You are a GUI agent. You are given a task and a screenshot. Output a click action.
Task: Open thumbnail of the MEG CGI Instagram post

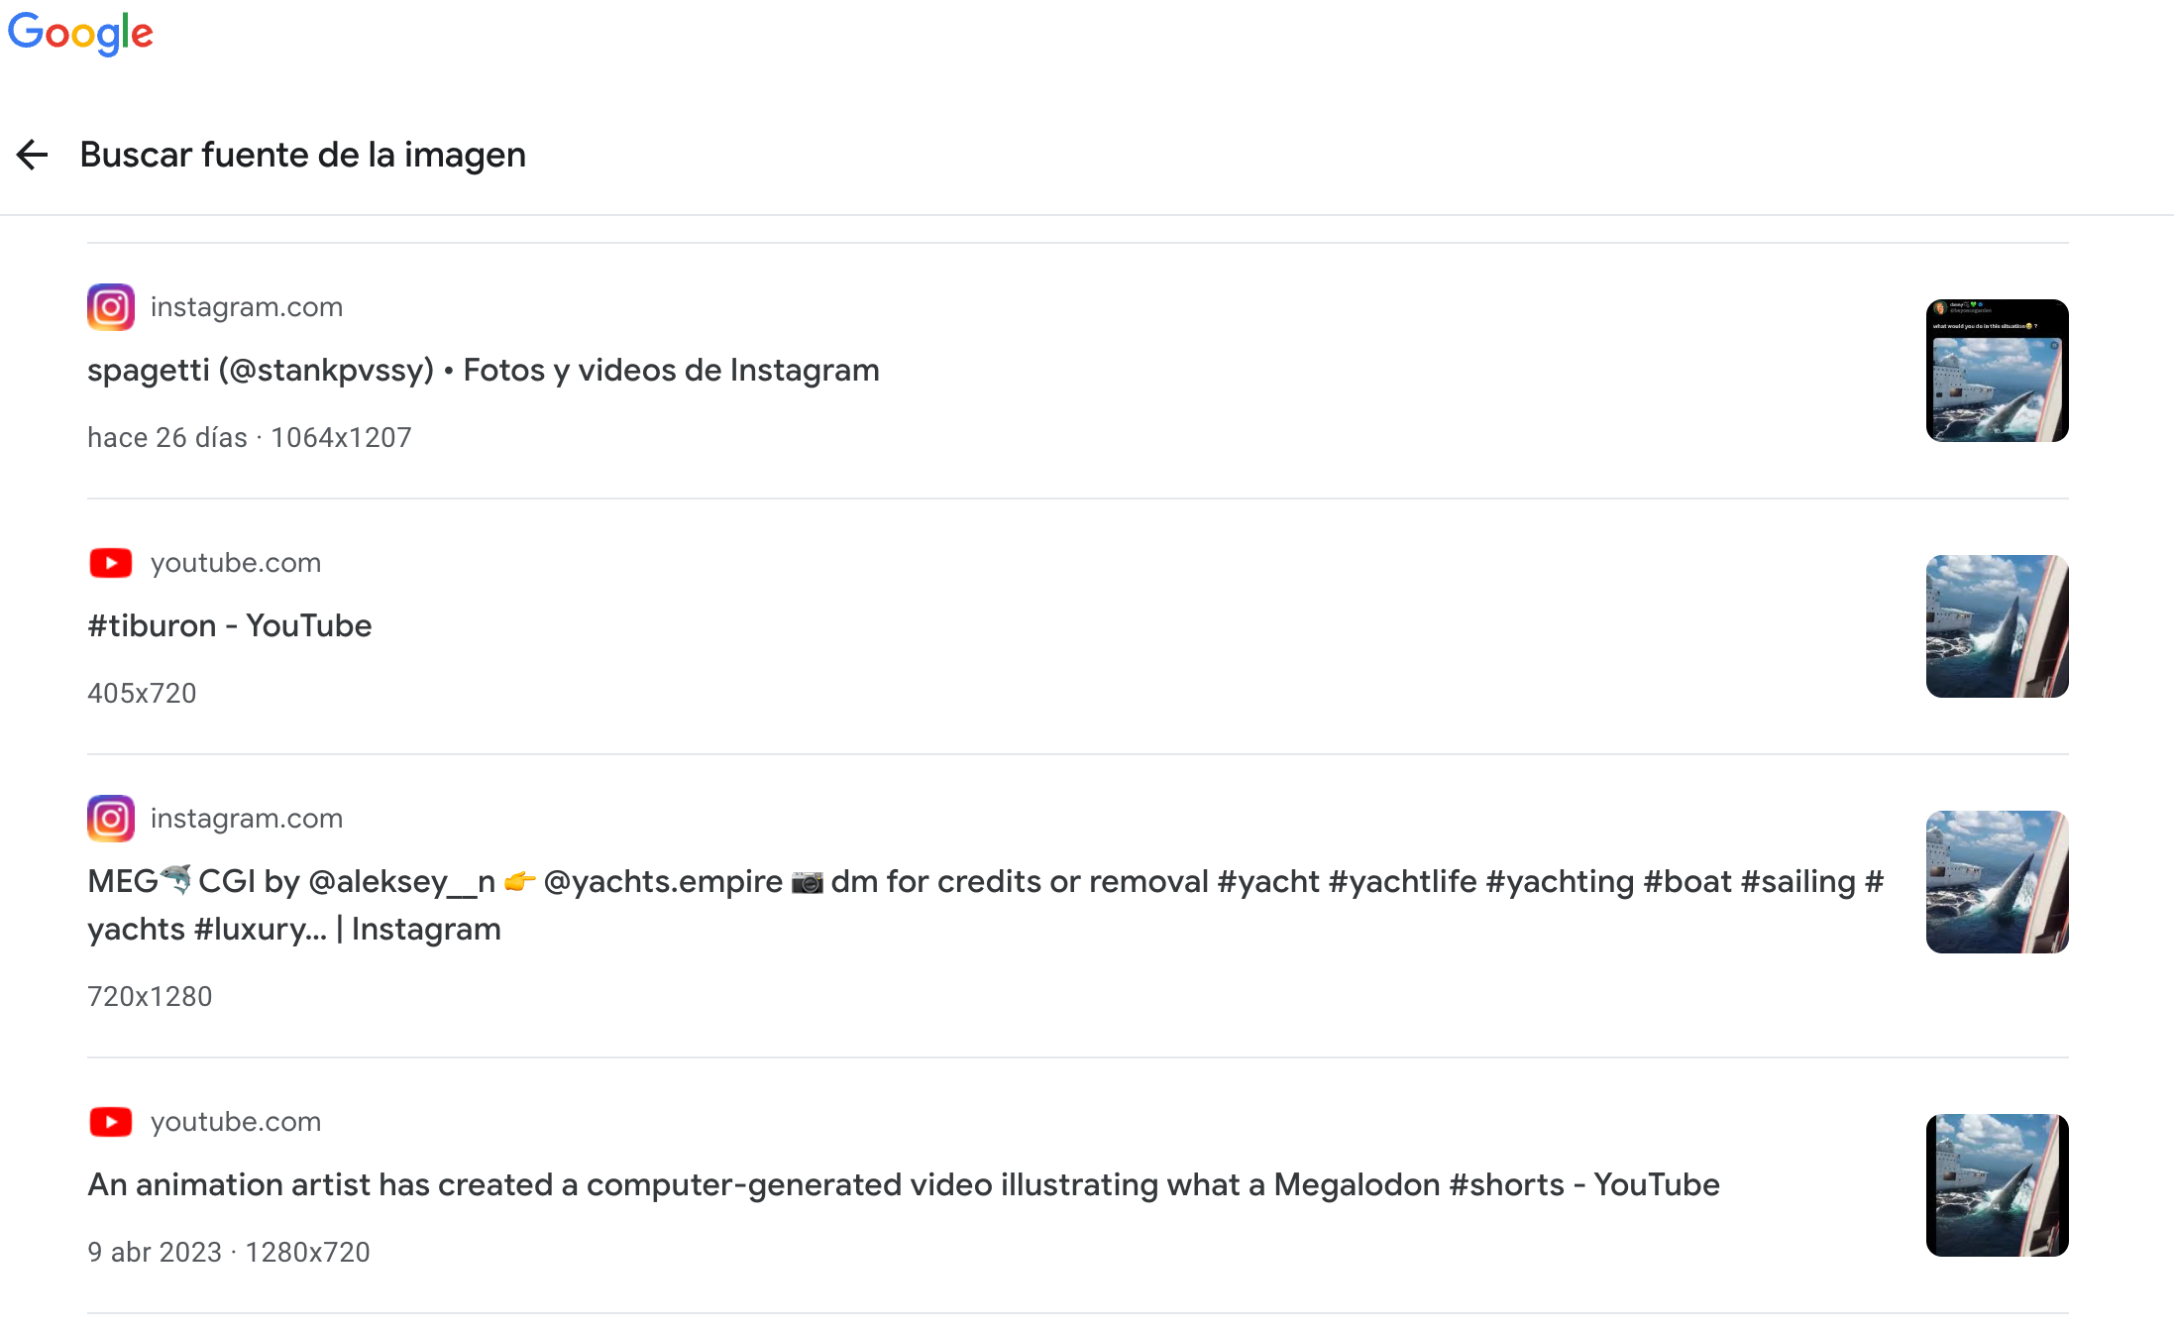(1998, 882)
